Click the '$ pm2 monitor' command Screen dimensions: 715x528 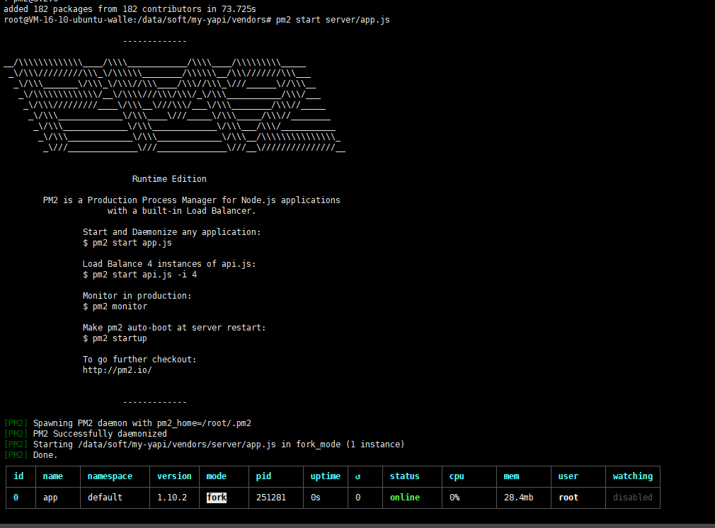115,306
